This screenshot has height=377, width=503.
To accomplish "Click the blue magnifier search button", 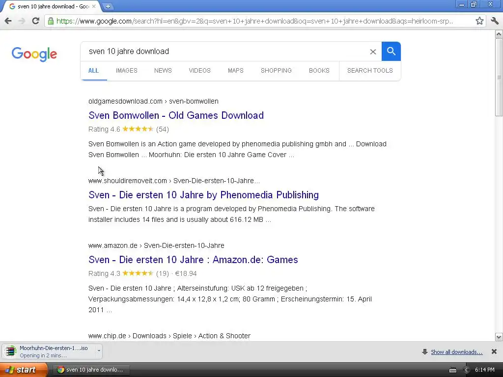I will coord(391,51).
